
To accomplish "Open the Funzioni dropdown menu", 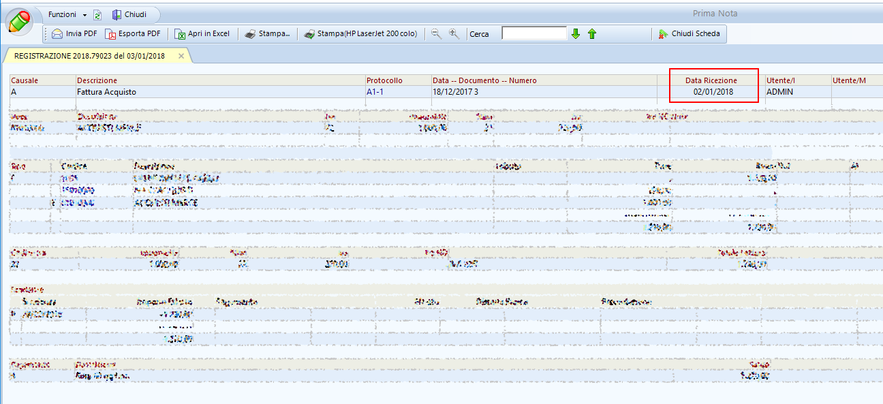I will [x=67, y=15].
